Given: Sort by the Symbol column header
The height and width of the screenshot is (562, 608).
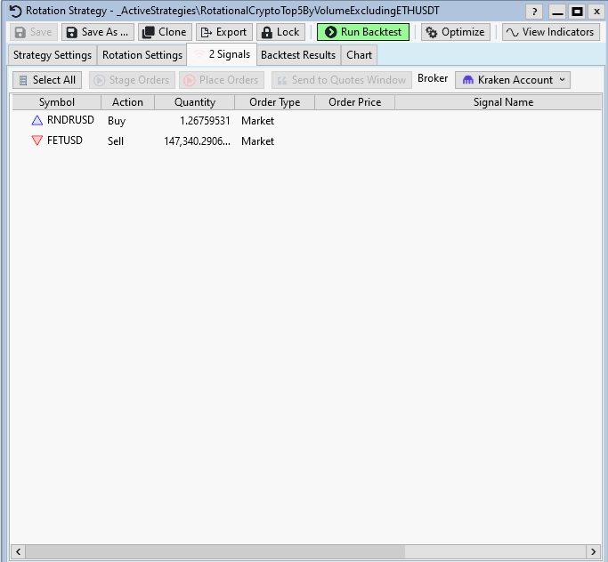Looking at the screenshot, I should click(57, 102).
